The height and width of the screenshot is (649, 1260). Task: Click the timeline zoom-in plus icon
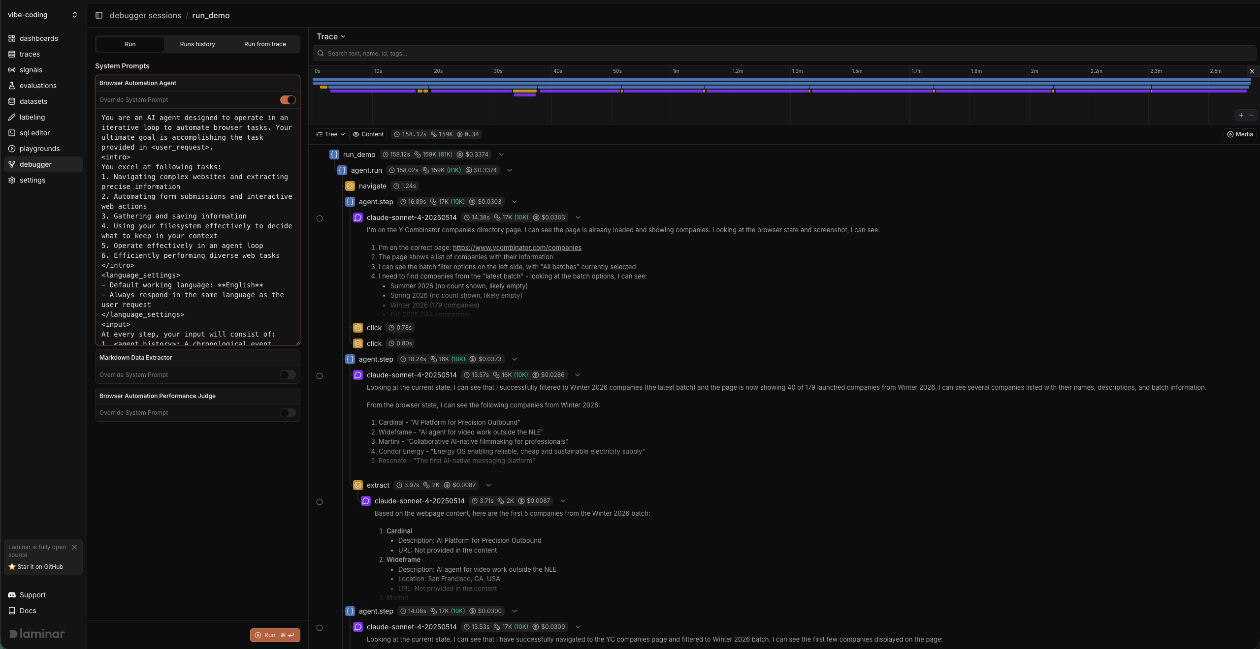coord(1241,115)
